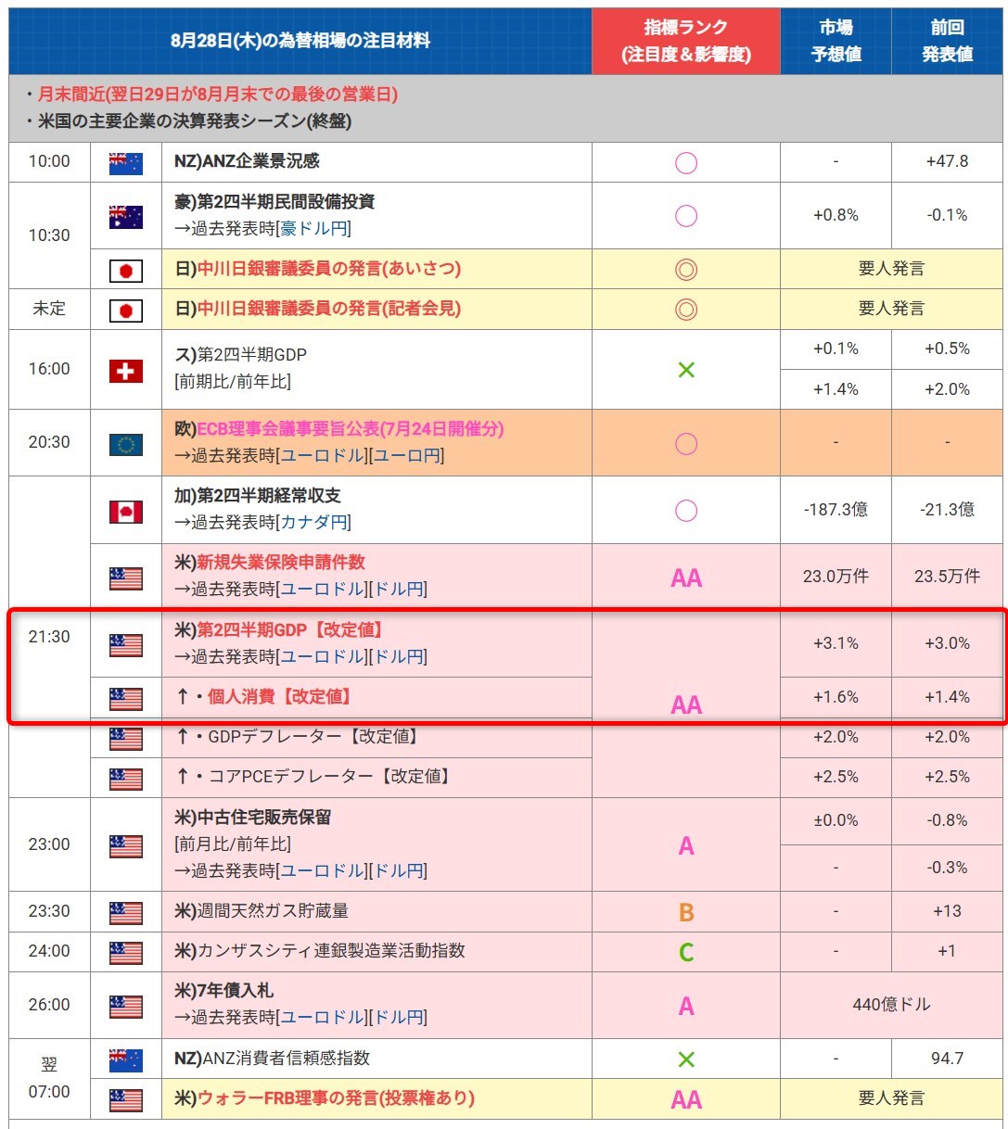This screenshot has width=1008, height=1129.
Task: Click the double-circle rank for 中川日銀審議委員(あいさつ)
Action: pos(686,270)
